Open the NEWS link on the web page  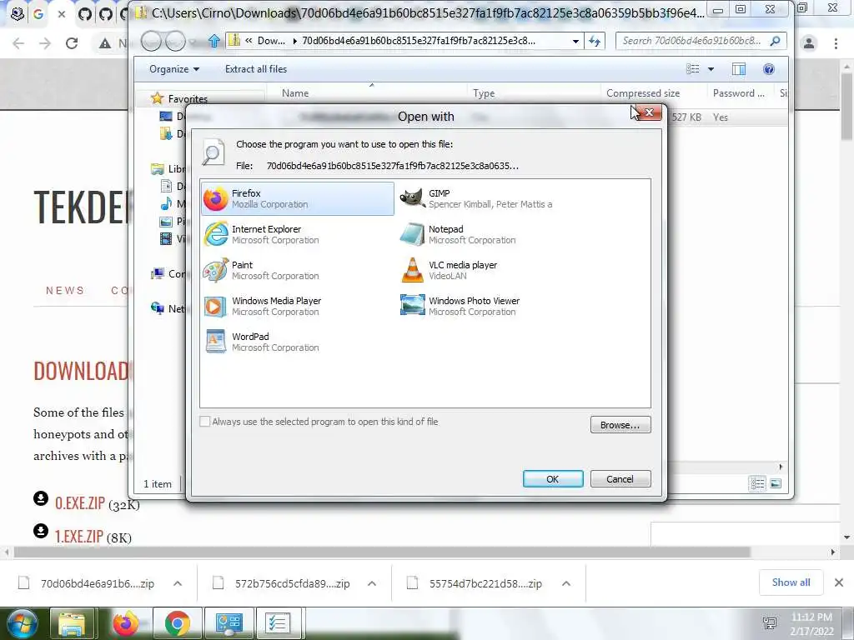[x=65, y=291]
